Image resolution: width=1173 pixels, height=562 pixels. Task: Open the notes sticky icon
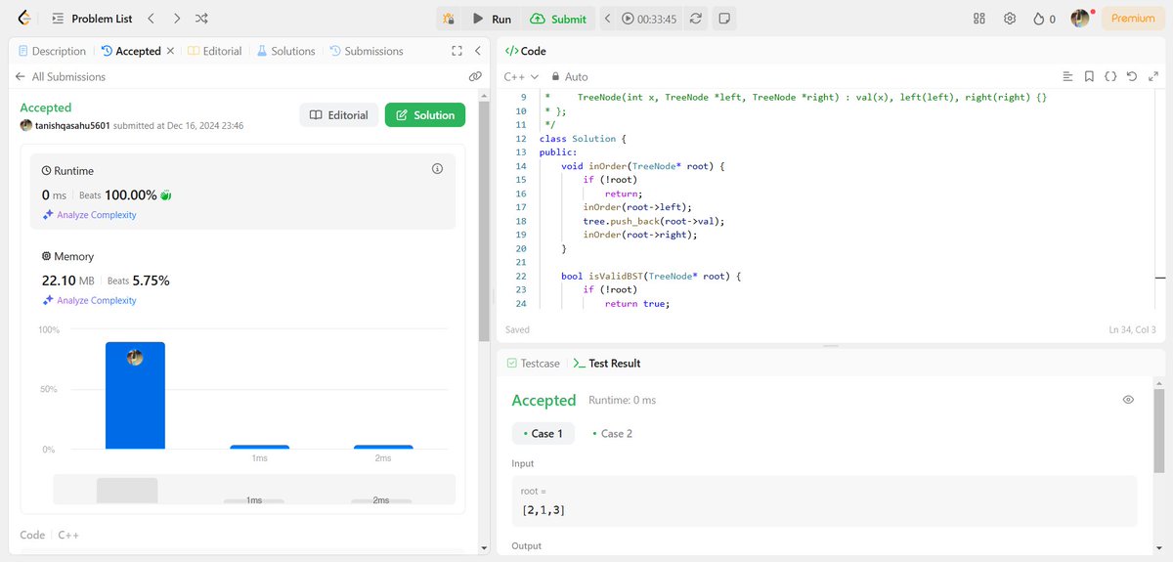(723, 19)
